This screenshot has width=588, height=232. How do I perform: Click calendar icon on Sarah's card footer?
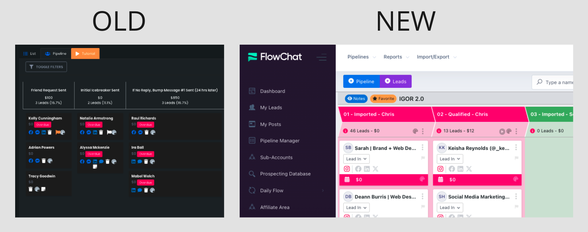click(347, 180)
